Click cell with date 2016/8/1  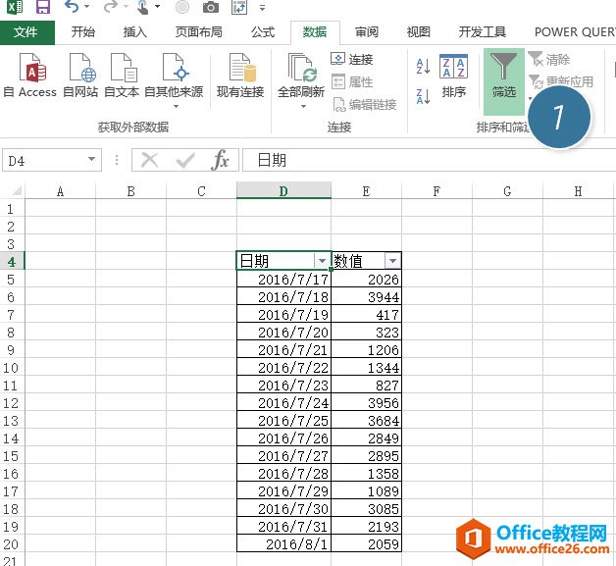pyautogui.click(x=283, y=543)
